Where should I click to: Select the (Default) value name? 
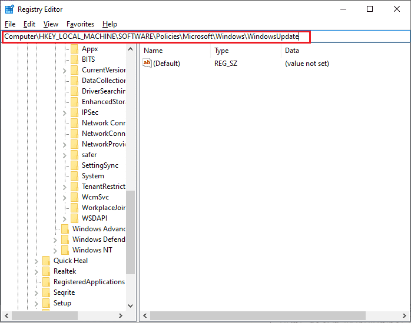pos(167,64)
